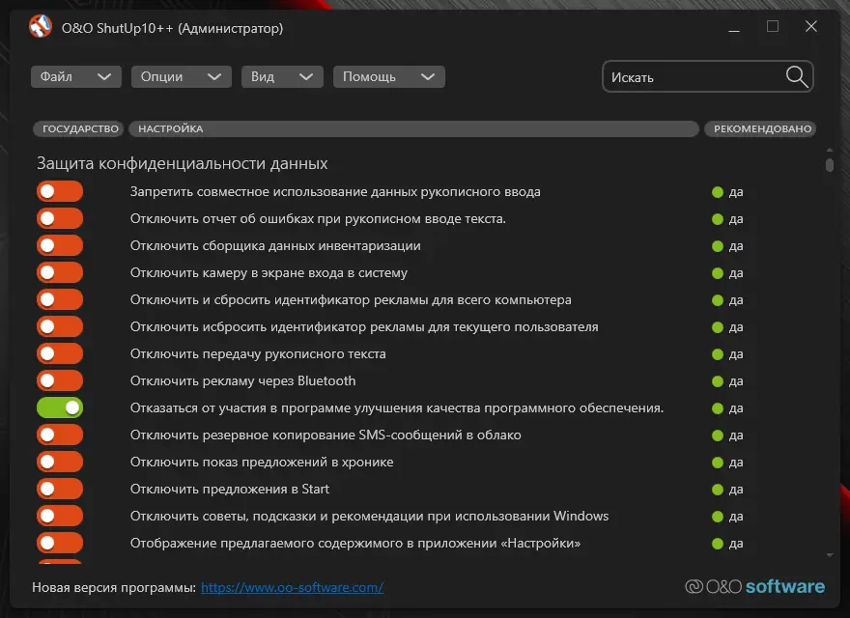The width and height of the screenshot is (850, 618).
Task: Expand the Вид dropdown
Action: [281, 77]
